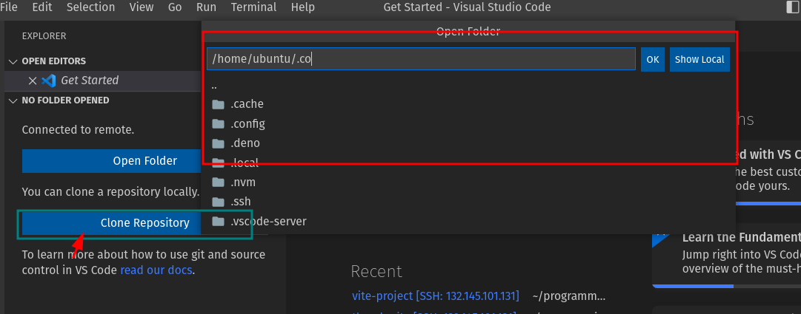
Task: Click the folder icon next to .nvm
Action: [x=219, y=182]
